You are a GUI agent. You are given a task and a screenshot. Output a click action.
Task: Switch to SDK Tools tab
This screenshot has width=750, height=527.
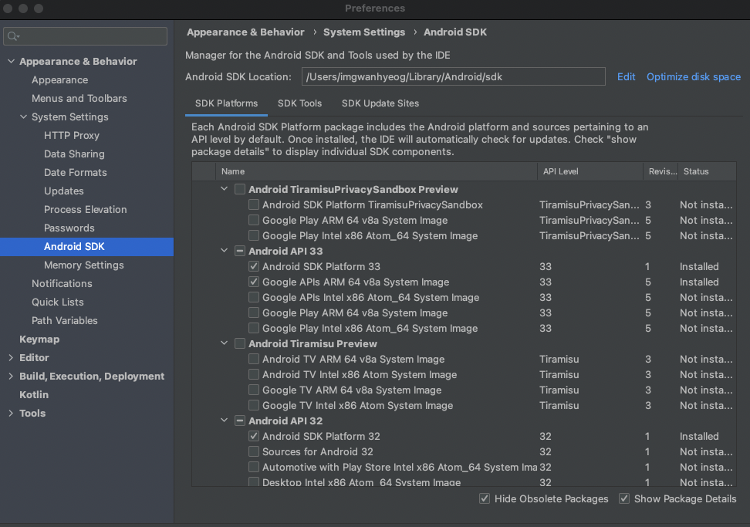[x=300, y=103]
